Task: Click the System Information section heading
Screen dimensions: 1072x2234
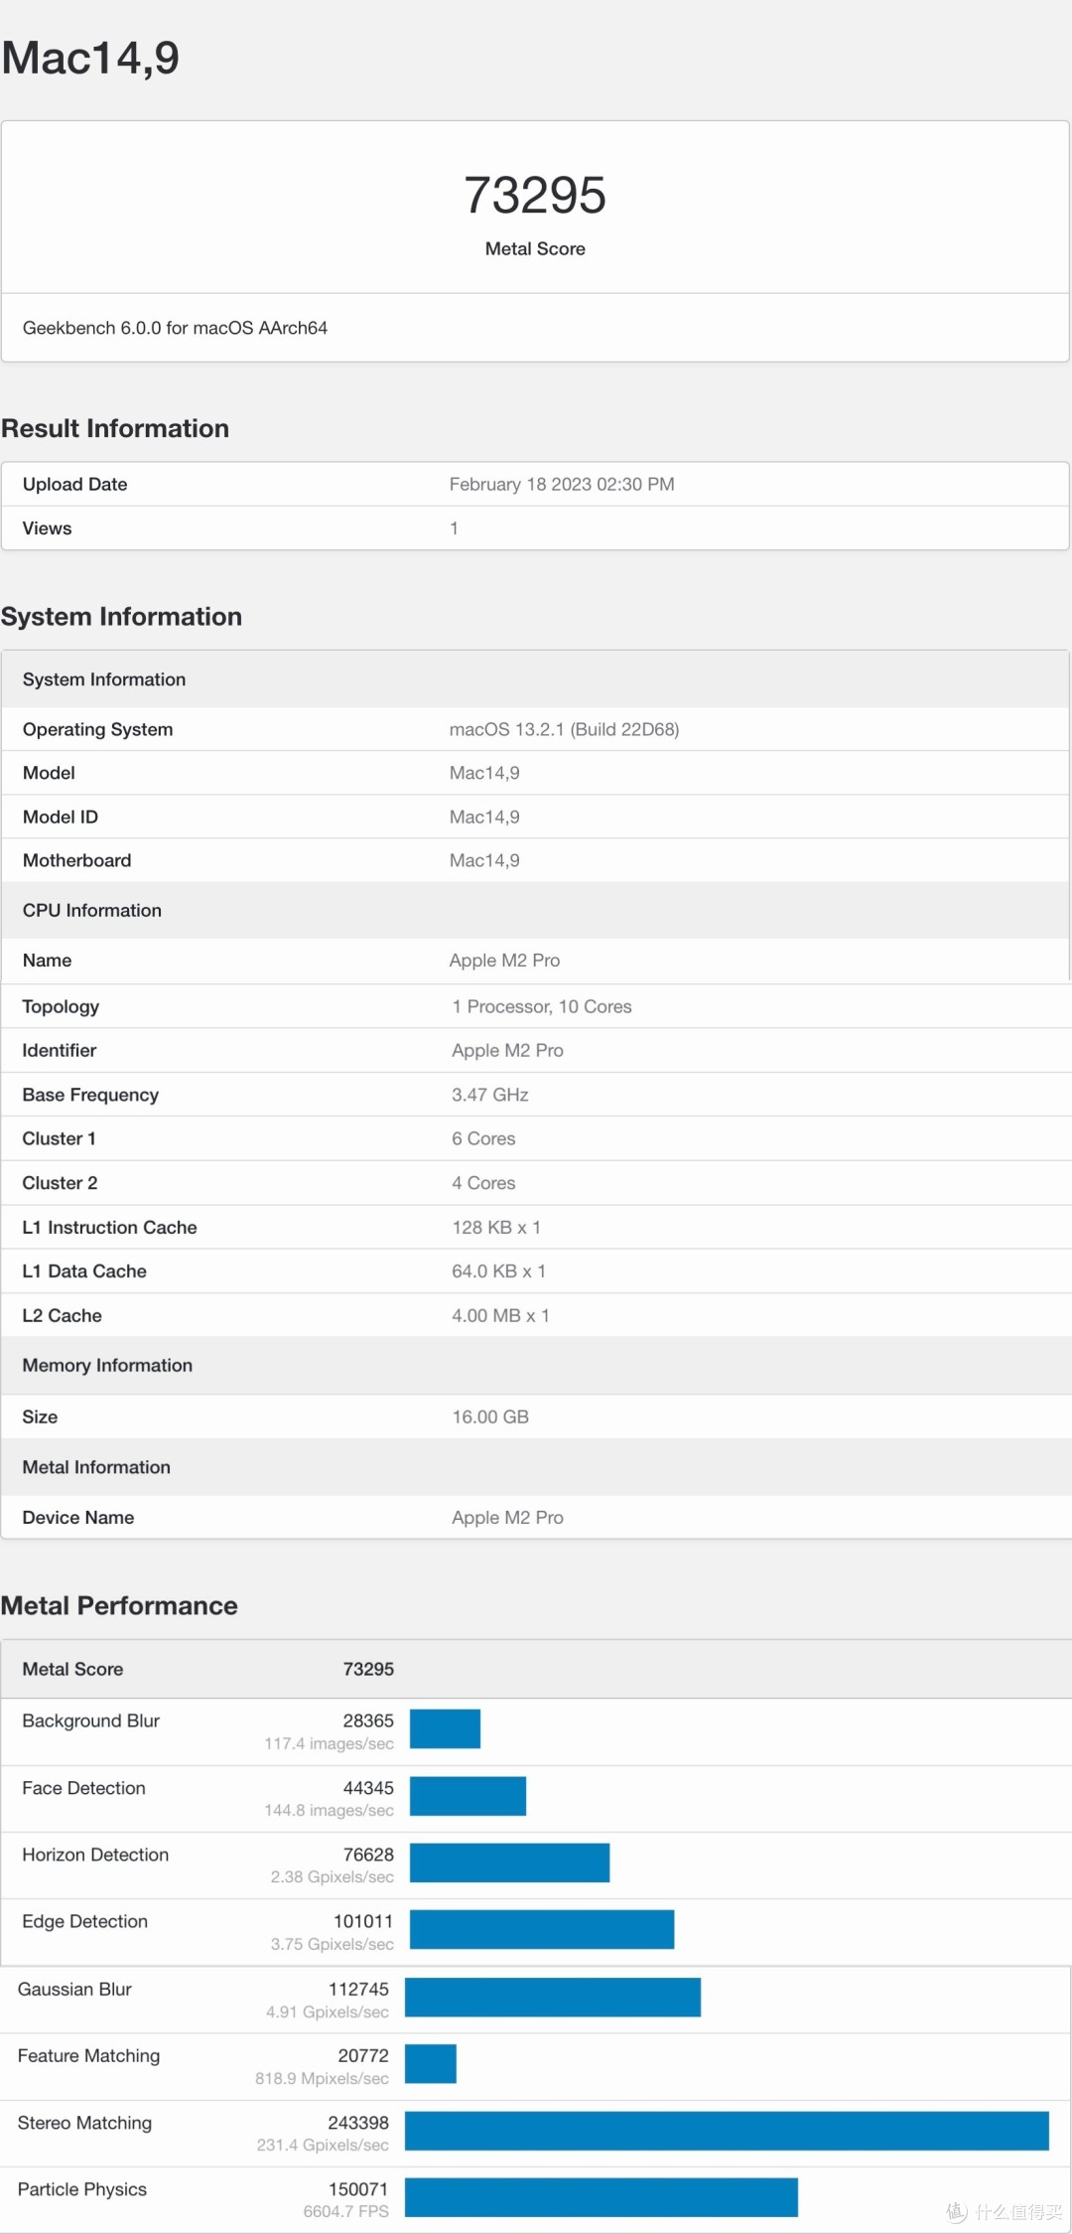Action: pos(121,617)
